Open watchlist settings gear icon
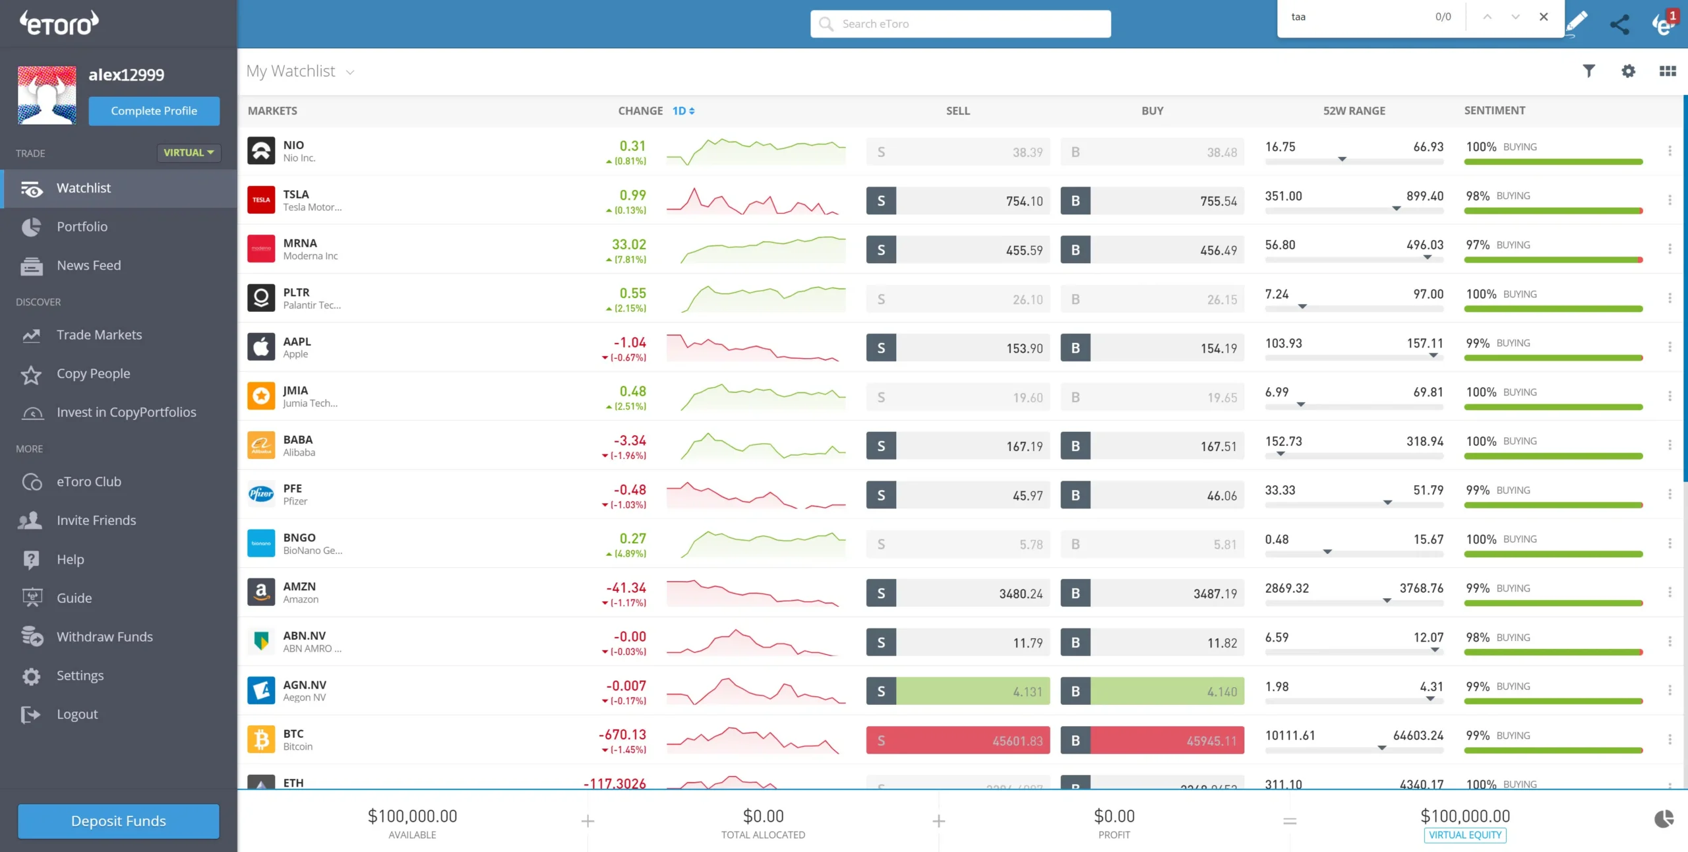1688x852 pixels. [x=1628, y=71]
